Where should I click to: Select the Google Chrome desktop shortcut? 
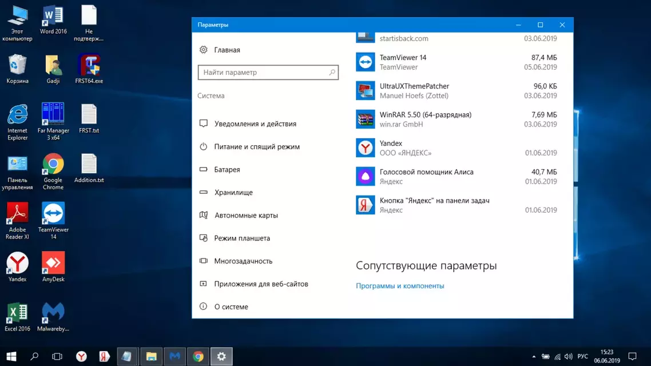[53, 172]
